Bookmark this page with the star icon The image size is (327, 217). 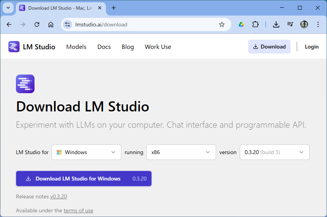click(x=222, y=24)
